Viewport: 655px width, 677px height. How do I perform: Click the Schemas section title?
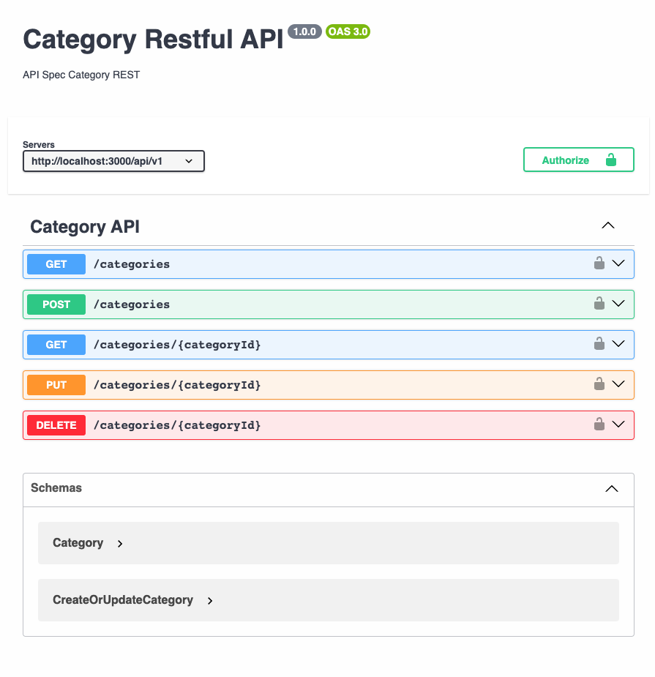click(x=56, y=488)
